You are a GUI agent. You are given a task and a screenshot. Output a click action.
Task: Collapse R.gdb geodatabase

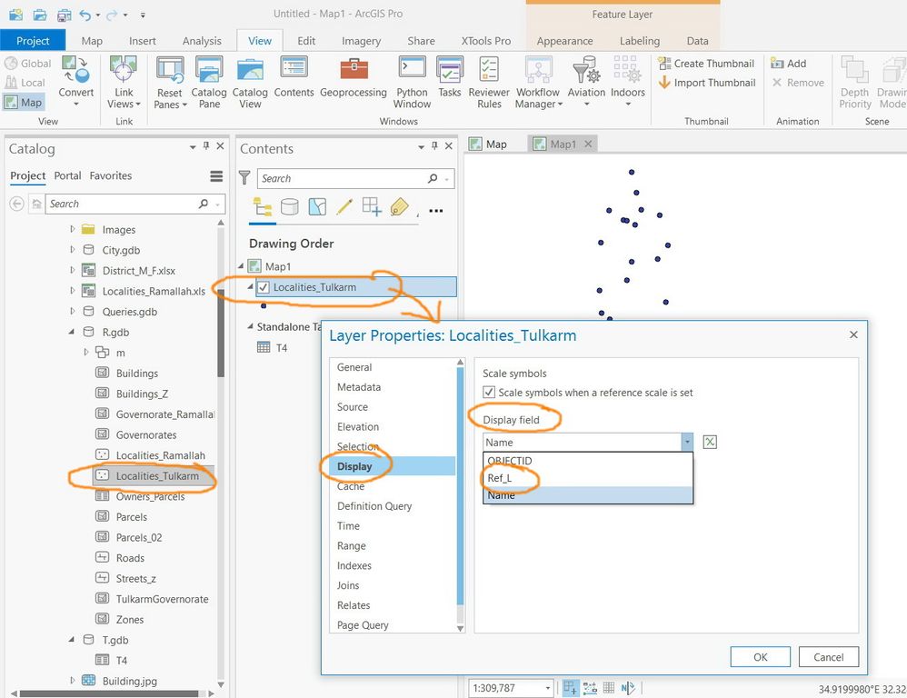tap(72, 332)
